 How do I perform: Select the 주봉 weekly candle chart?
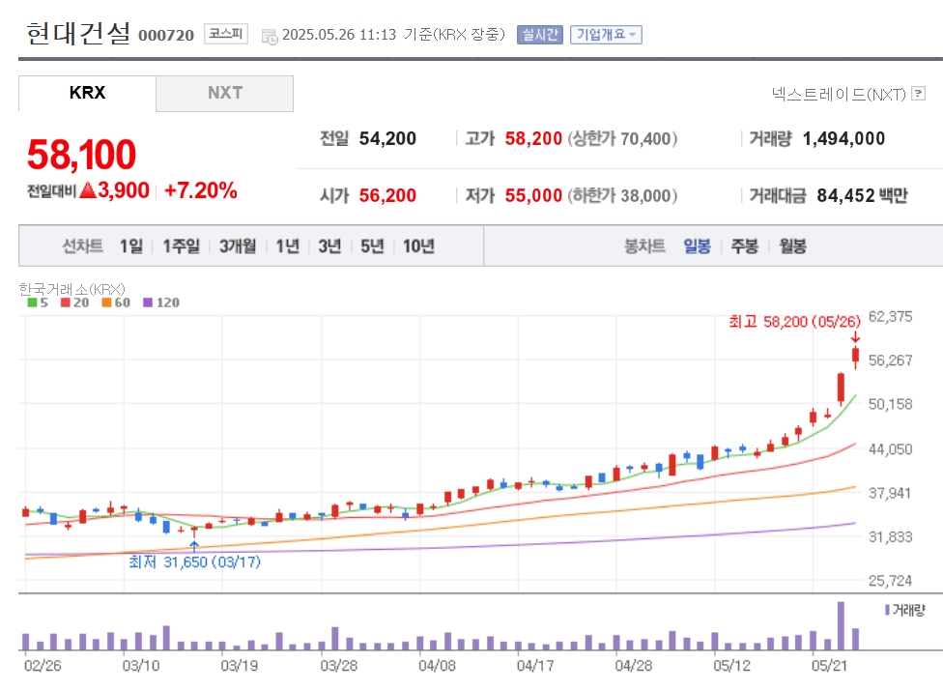pos(745,245)
